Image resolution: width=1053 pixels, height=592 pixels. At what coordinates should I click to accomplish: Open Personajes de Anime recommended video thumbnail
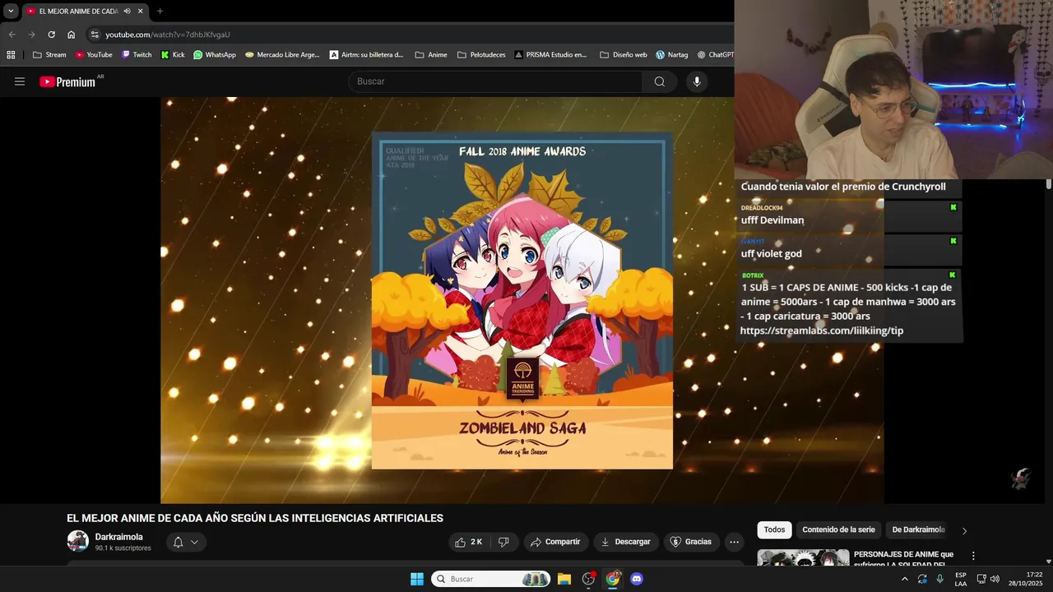[803, 557]
